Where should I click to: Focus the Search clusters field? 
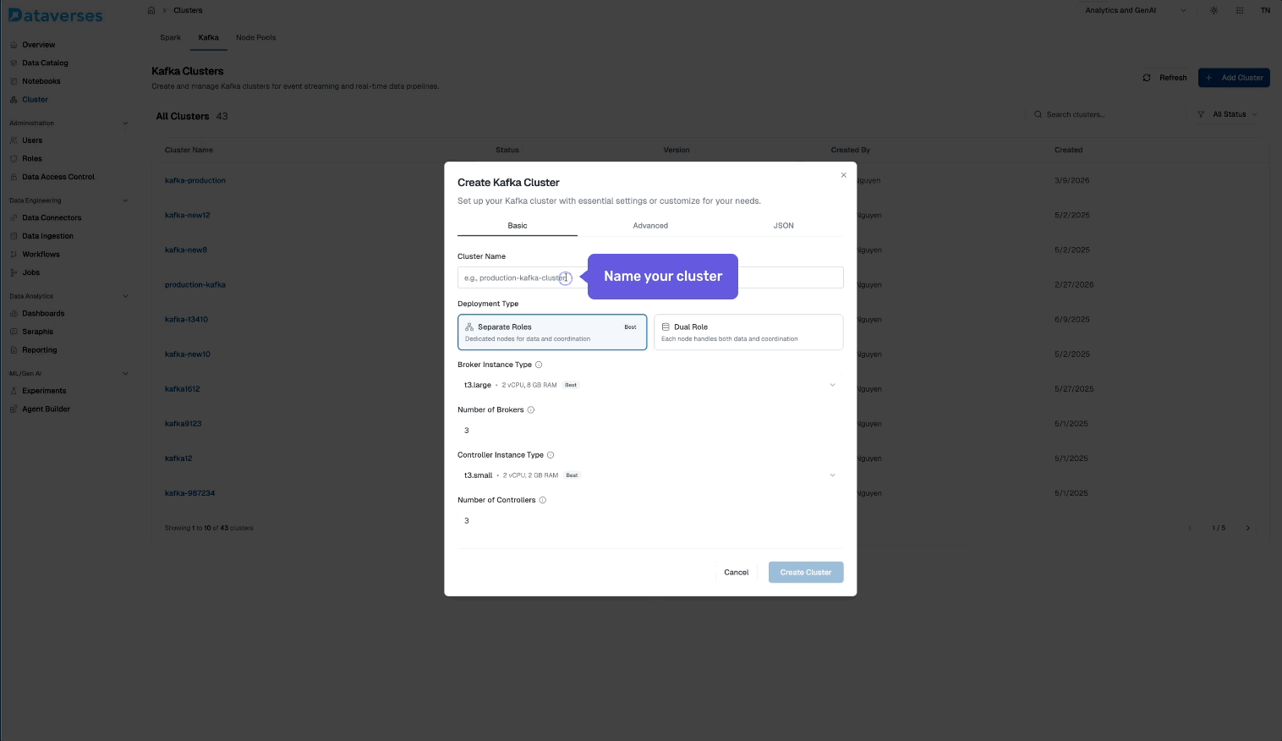(1106, 114)
